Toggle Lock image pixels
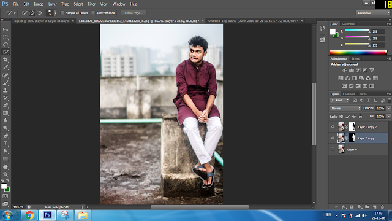 pyautogui.click(x=348, y=117)
